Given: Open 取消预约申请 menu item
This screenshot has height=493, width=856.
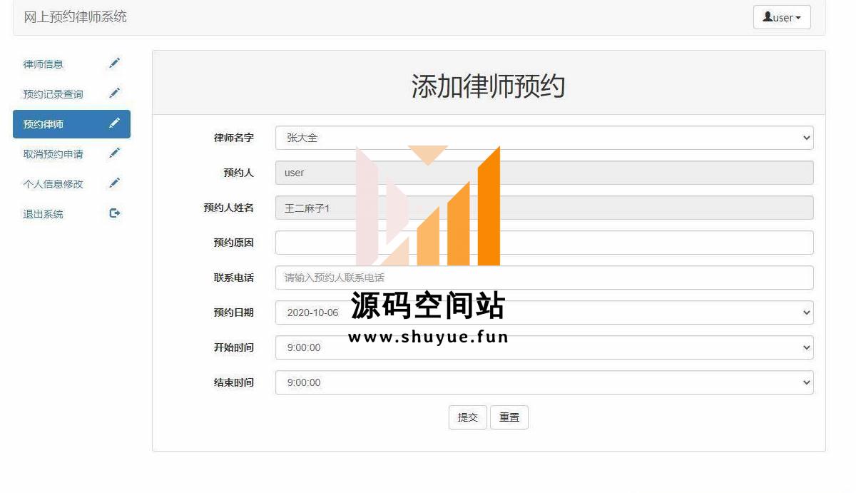Looking at the screenshot, I should point(71,154).
